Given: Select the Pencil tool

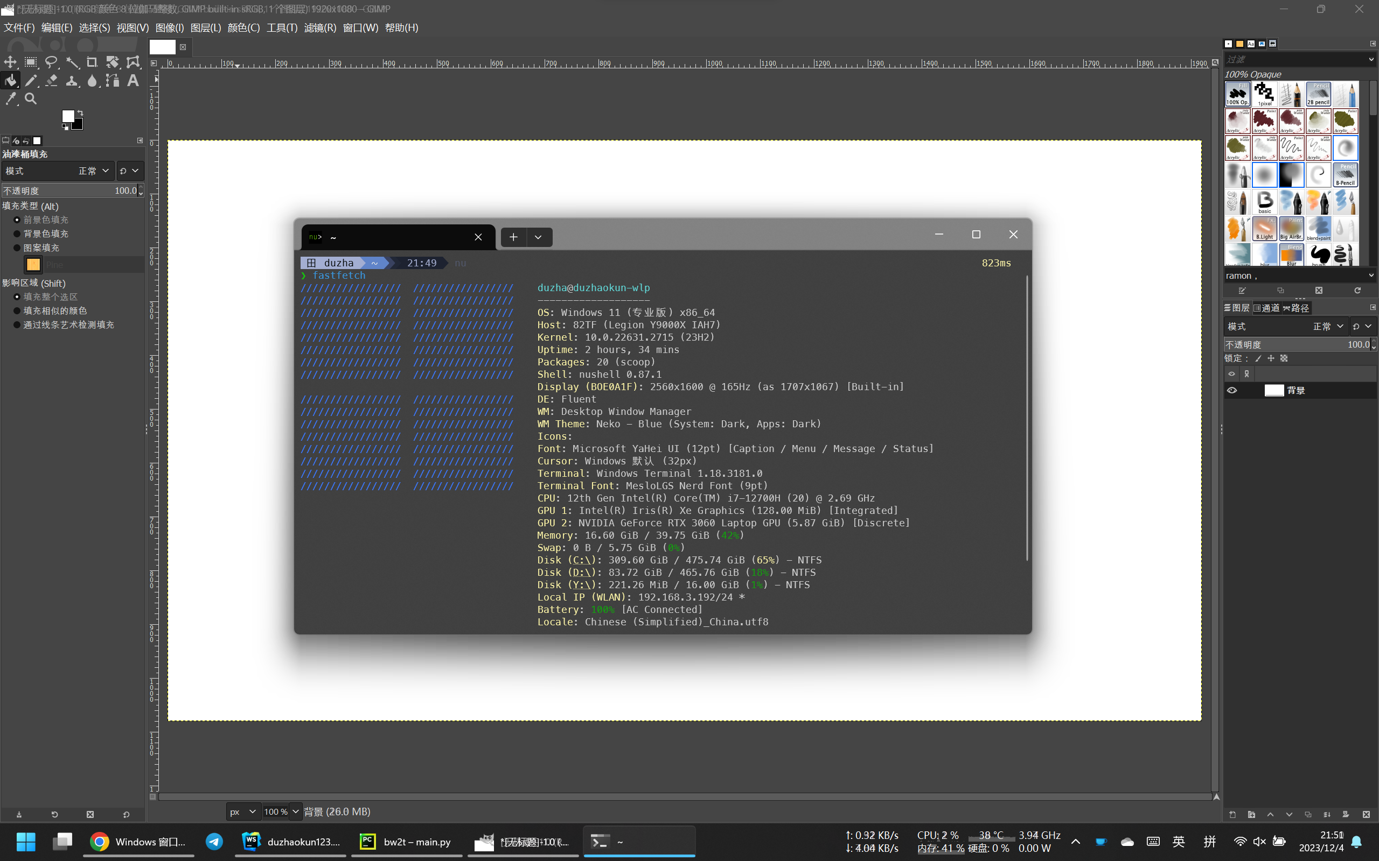Looking at the screenshot, I should 31,80.
